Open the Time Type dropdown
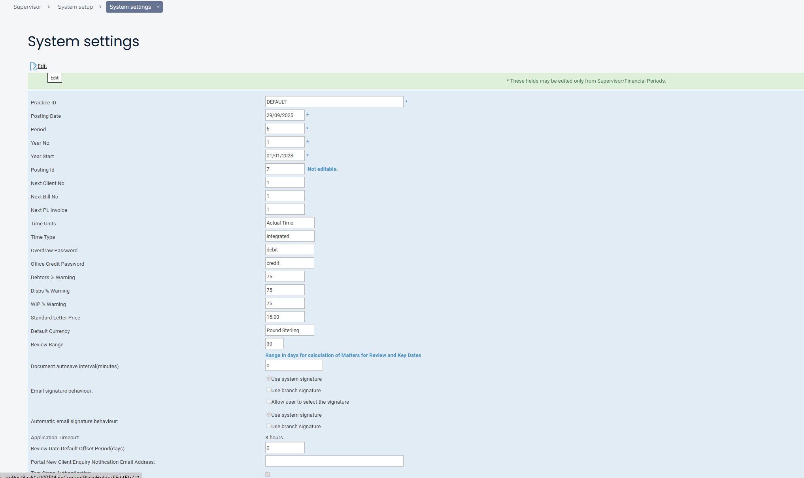 pyautogui.click(x=289, y=236)
